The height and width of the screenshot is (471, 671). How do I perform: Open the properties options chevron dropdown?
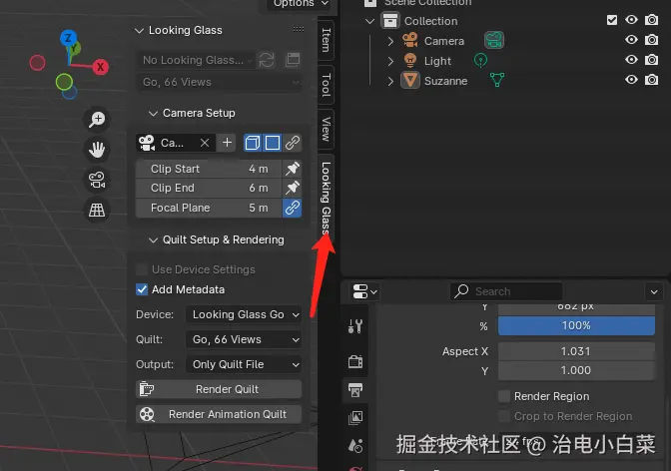coord(654,292)
